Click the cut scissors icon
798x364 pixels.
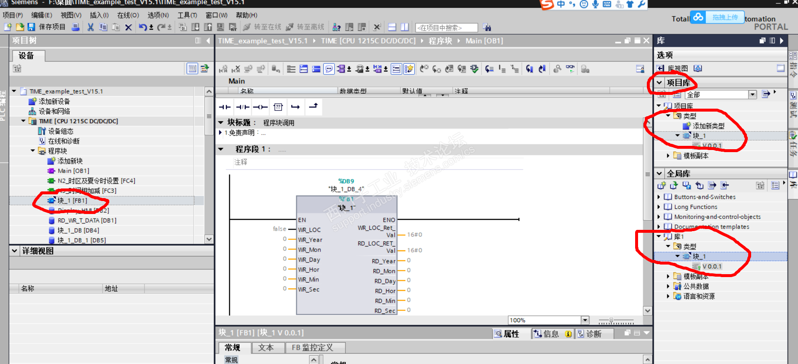click(90, 27)
